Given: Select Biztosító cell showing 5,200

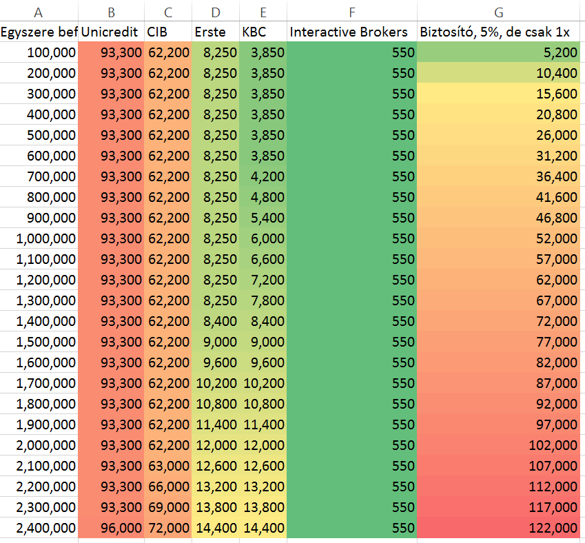Looking at the screenshot, I should tap(498, 52).
